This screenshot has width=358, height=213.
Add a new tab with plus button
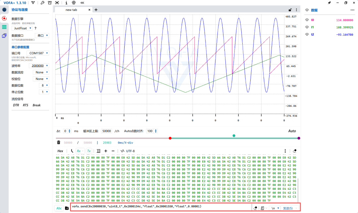[x=96, y=10]
